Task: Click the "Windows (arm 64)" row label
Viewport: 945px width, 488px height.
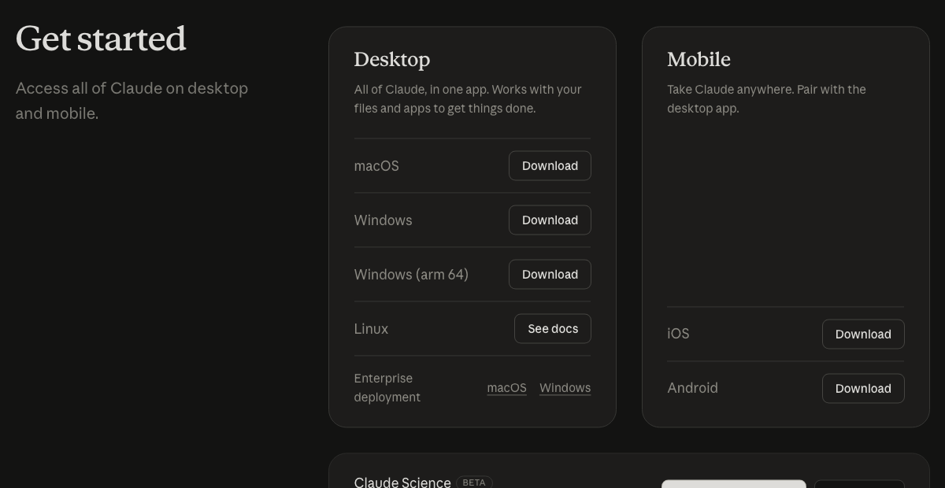Action: tap(411, 274)
